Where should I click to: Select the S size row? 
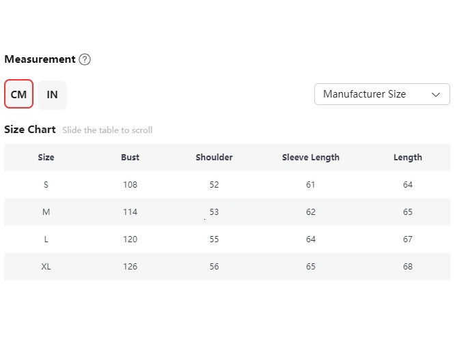point(46,185)
